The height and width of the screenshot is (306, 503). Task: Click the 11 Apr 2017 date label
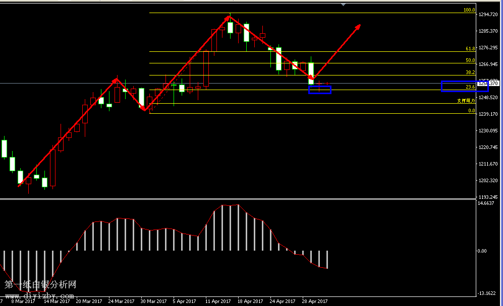(x=218, y=301)
